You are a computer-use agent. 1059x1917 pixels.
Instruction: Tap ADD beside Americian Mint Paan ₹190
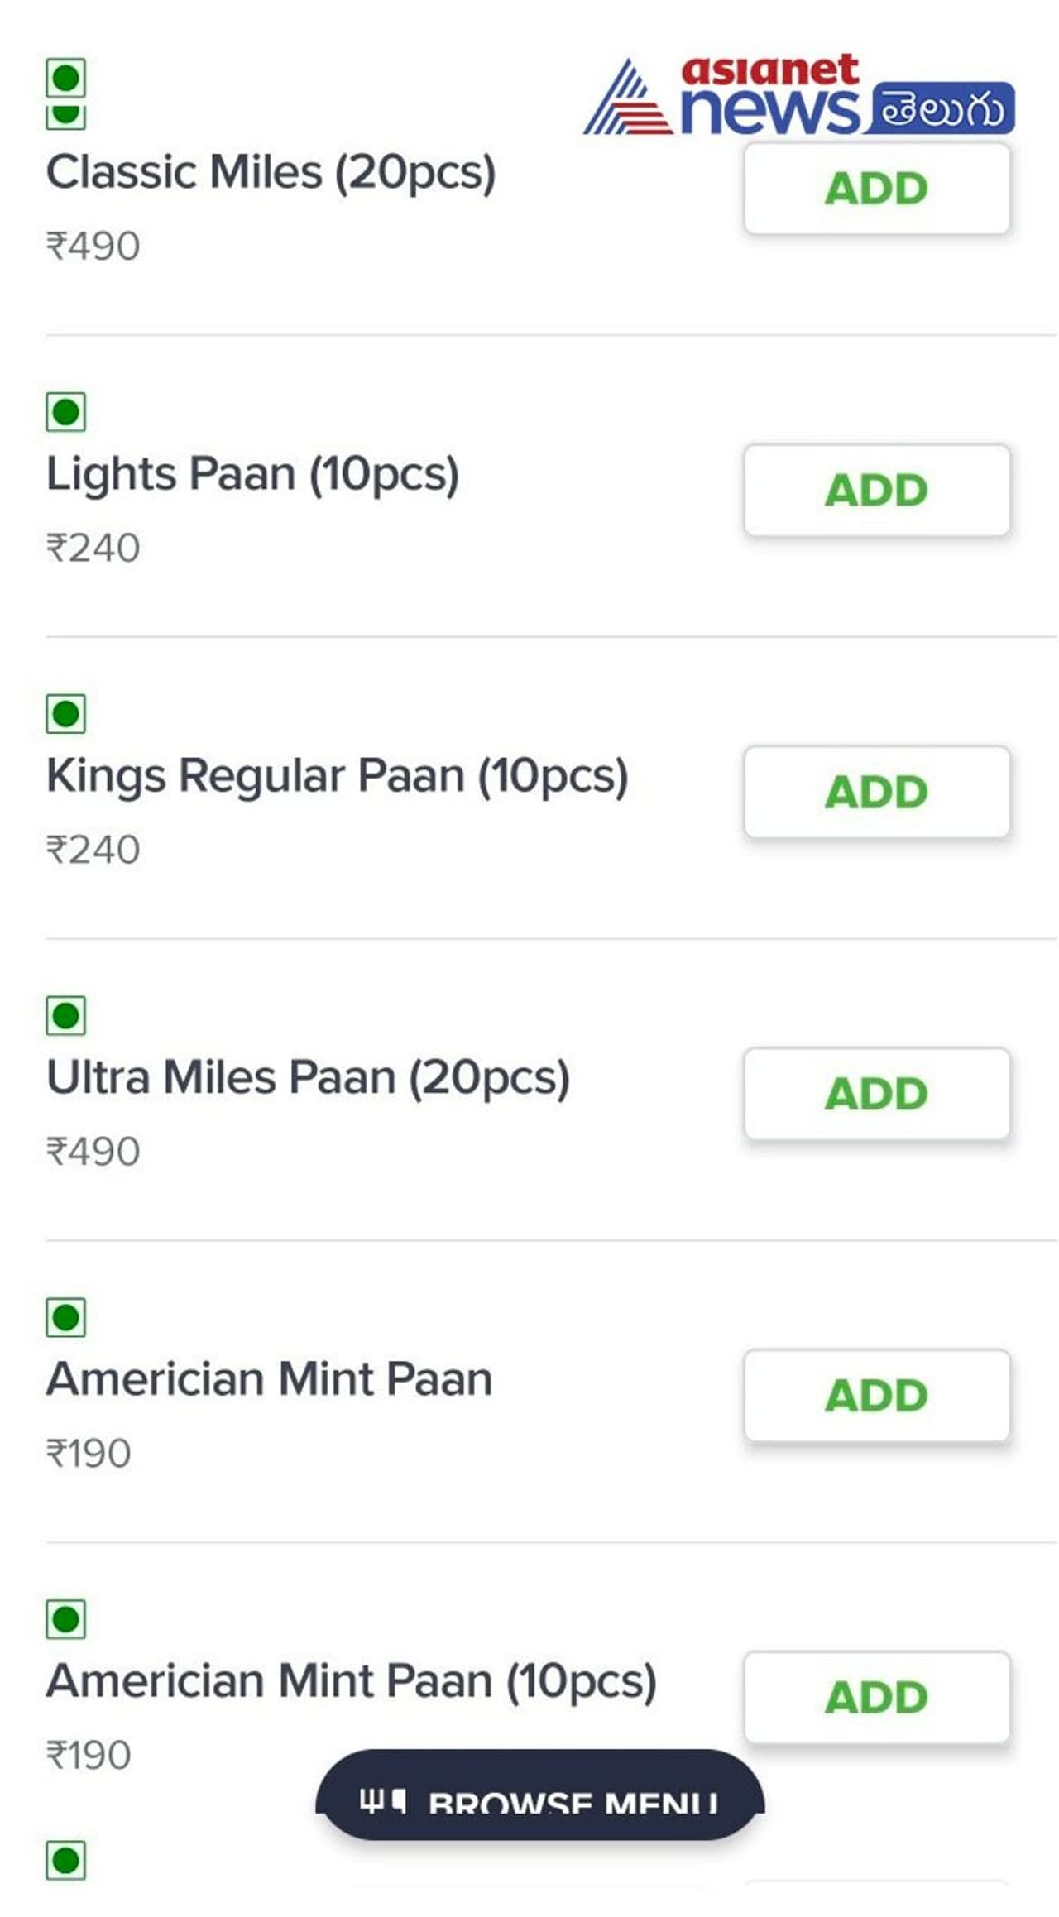click(x=876, y=1396)
